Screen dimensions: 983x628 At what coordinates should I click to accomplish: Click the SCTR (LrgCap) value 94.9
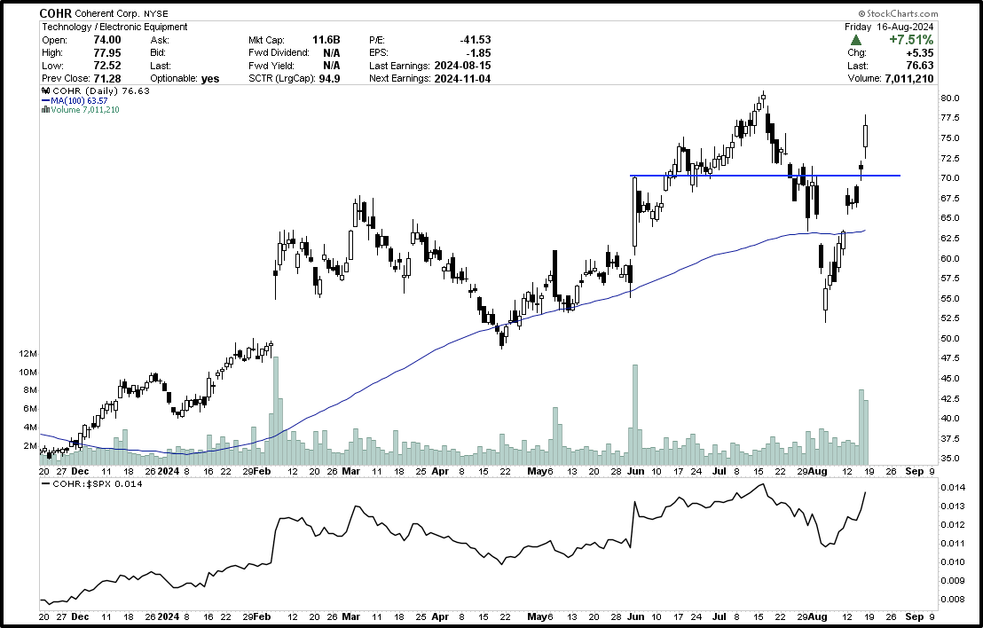(x=329, y=79)
